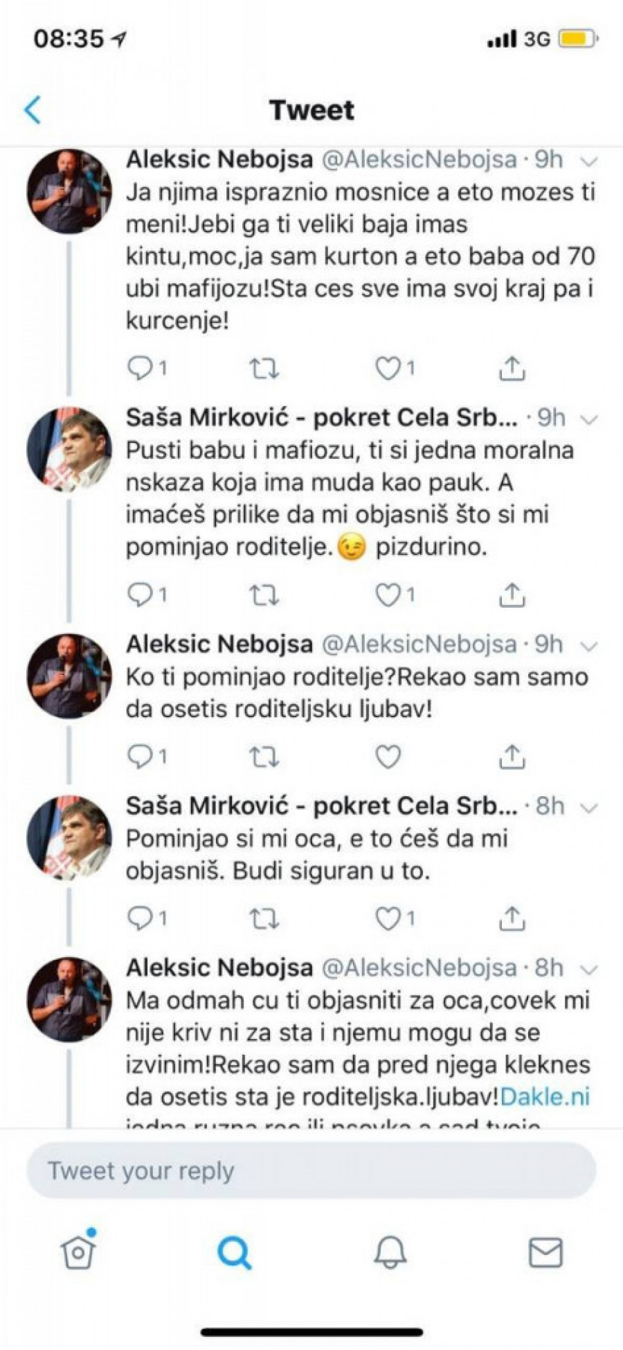This screenshot has width=623, height=1350.
Task: Tap Saša Mirković's avatar on 'Pusti babu' tweet
Action: [x=69, y=450]
